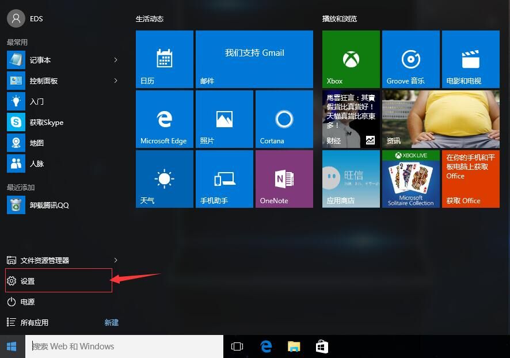Open the Store from the taskbar
This screenshot has width=510, height=358.
coord(322,346)
